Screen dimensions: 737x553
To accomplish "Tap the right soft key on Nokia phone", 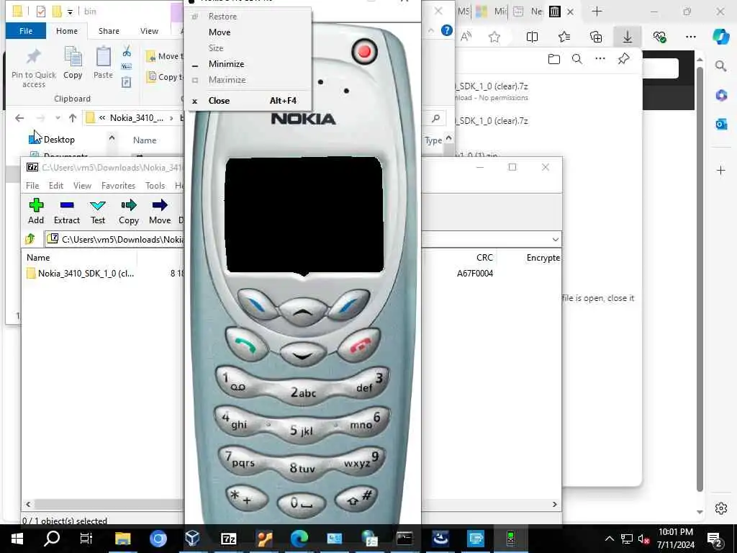I will coord(348,305).
